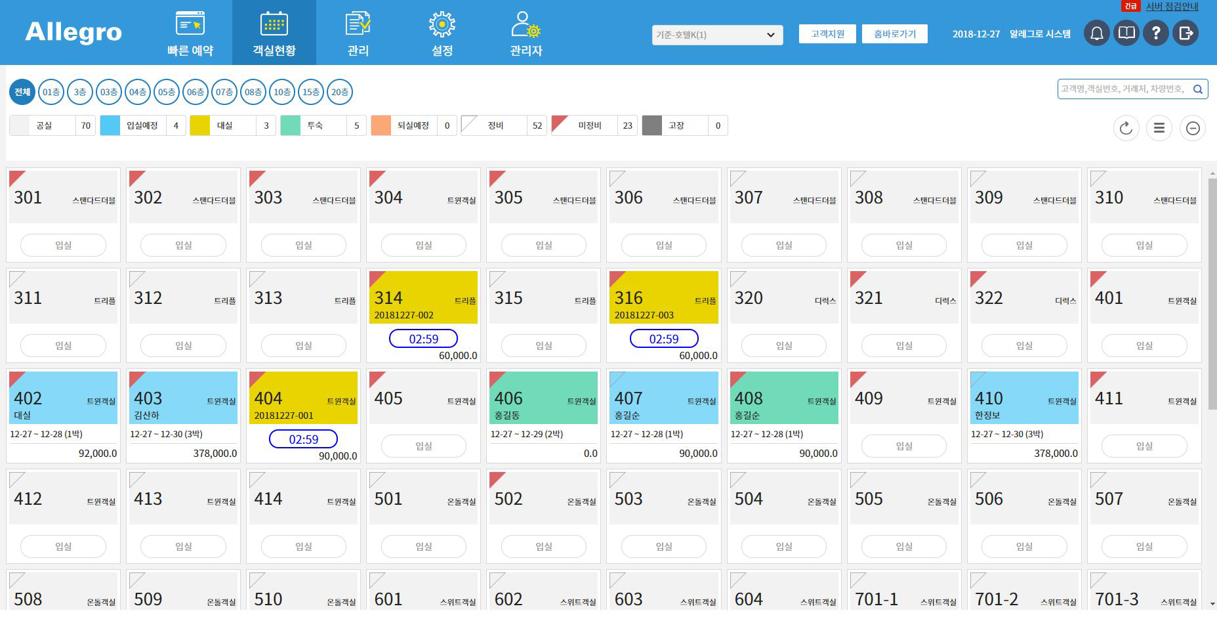
Task: Expand the 기준-호텔K(1) dropdown
Action: tap(717, 35)
